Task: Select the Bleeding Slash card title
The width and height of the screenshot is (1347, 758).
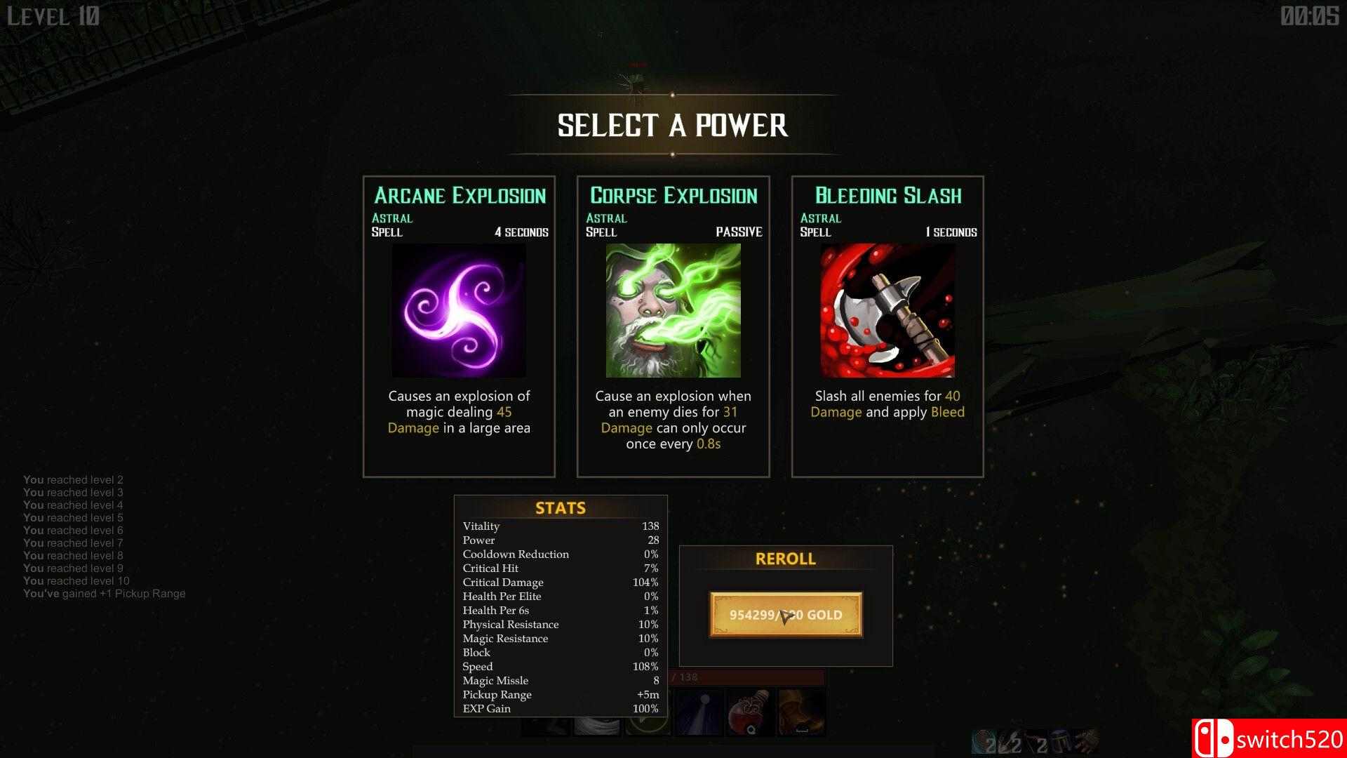Action: click(888, 195)
